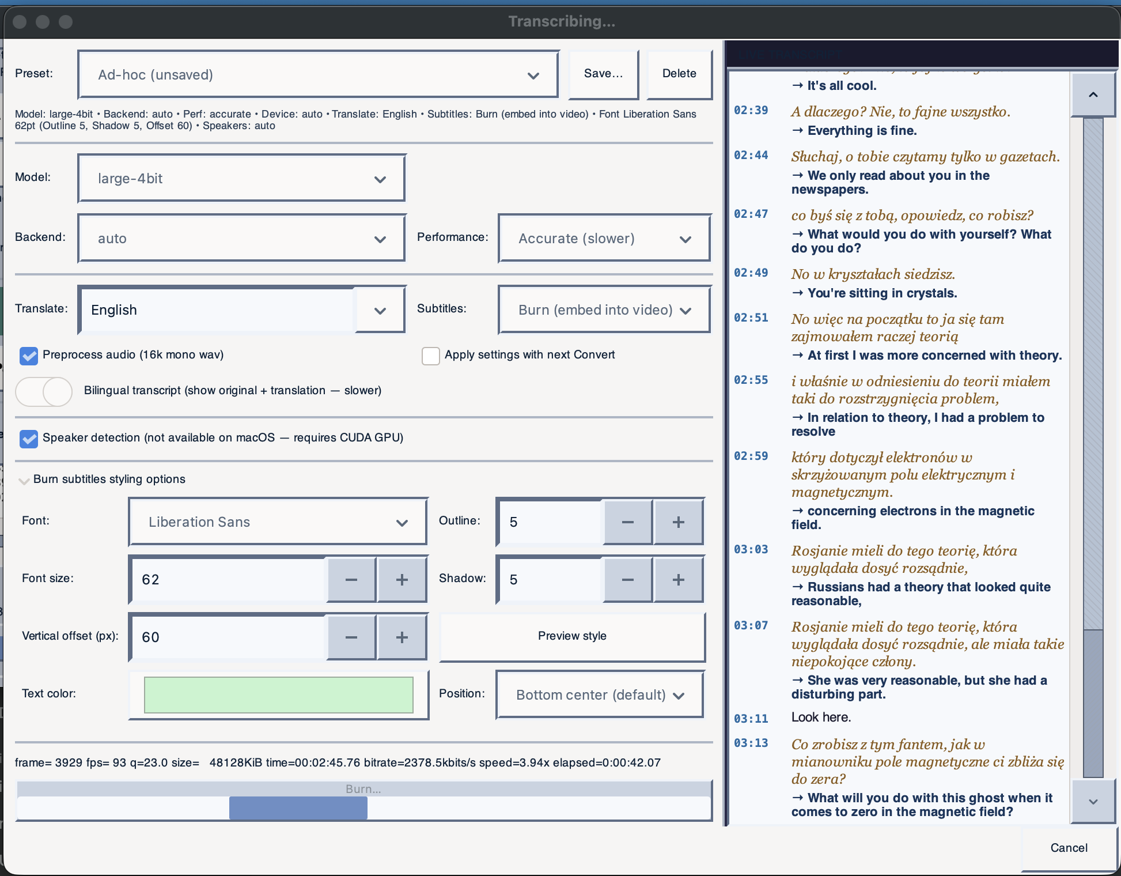1121x876 pixels.
Task: Click the Delete preset button
Action: coord(679,74)
